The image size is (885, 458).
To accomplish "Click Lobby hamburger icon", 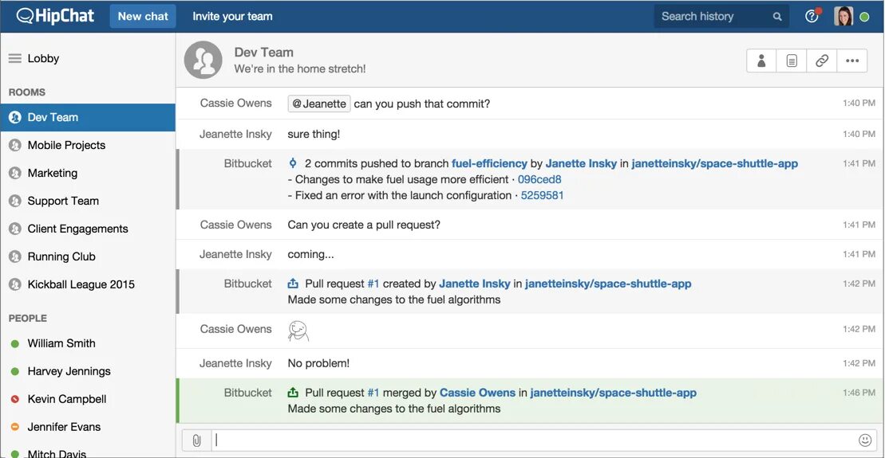I will (x=15, y=58).
